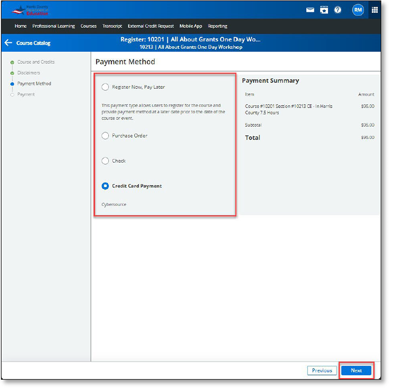This screenshot has width=395, height=390.
Task: Open the RM profile avatar
Action: click(358, 9)
